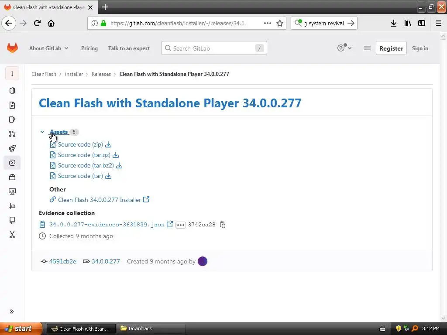The image size is (447, 335).
Task: Copy the evidence SHA to clipboard
Action: coord(223,225)
